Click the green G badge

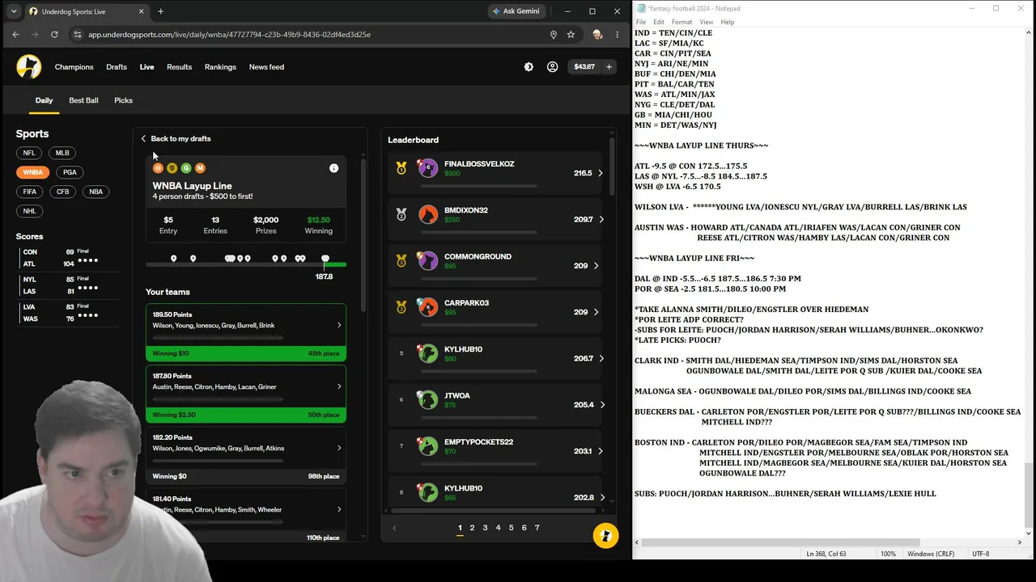coord(186,168)
